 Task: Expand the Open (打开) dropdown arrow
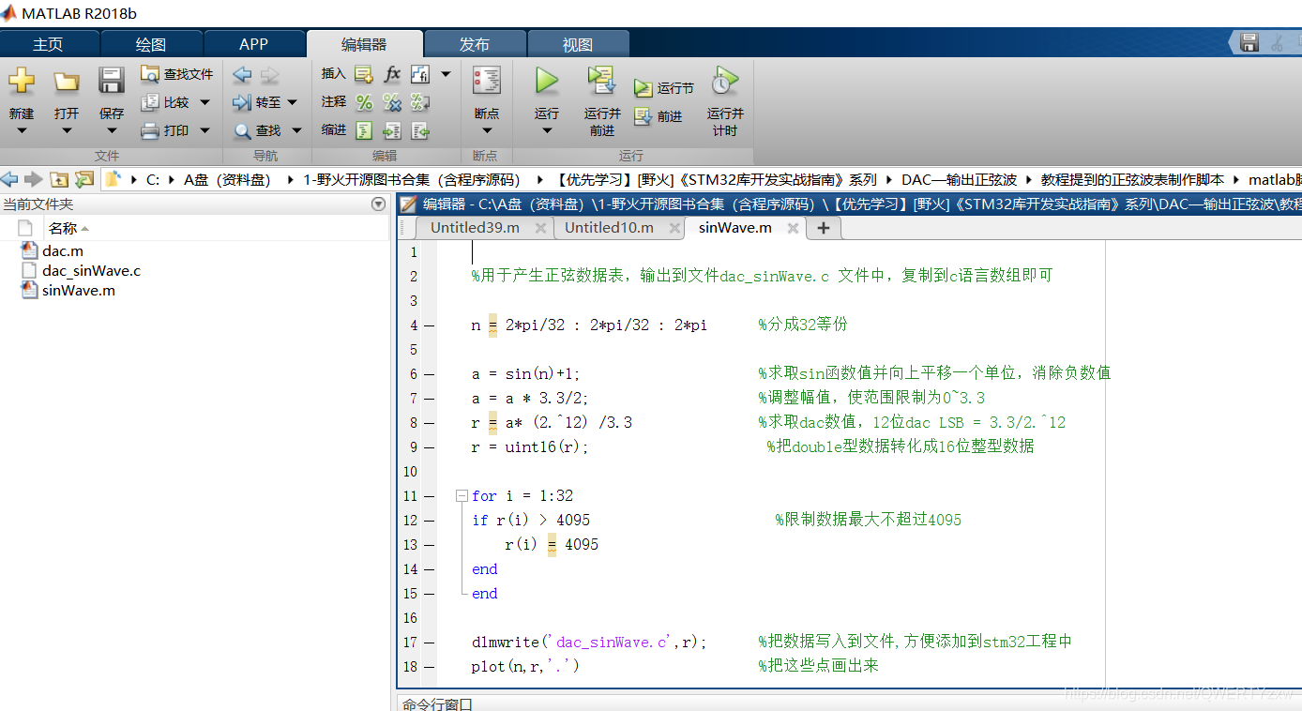pyautogui.click(x=66, y=131)
